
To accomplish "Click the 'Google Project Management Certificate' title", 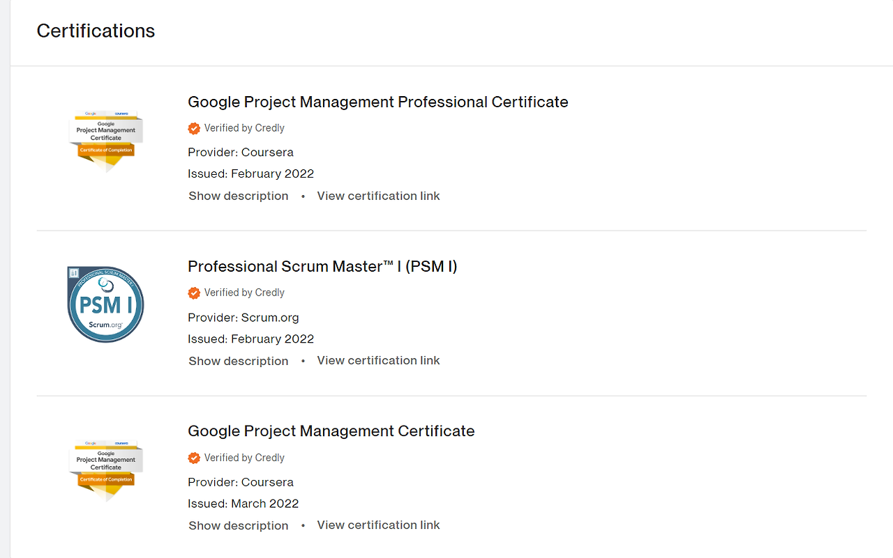I will coord(331,431).
